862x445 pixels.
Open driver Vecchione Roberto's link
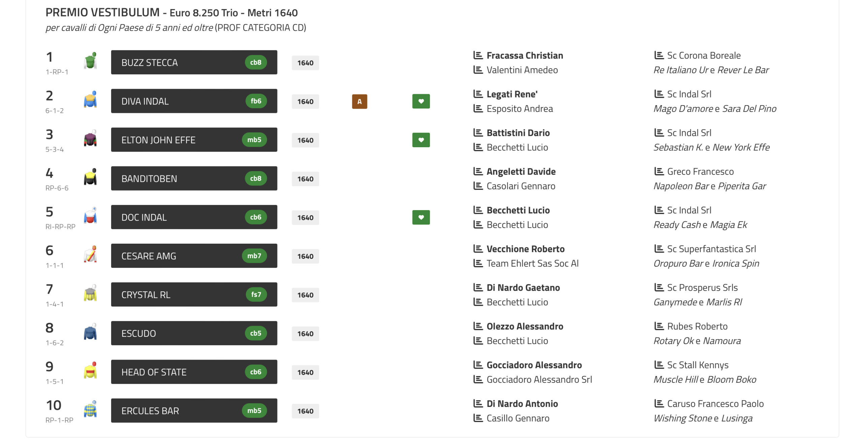point(525,249)
